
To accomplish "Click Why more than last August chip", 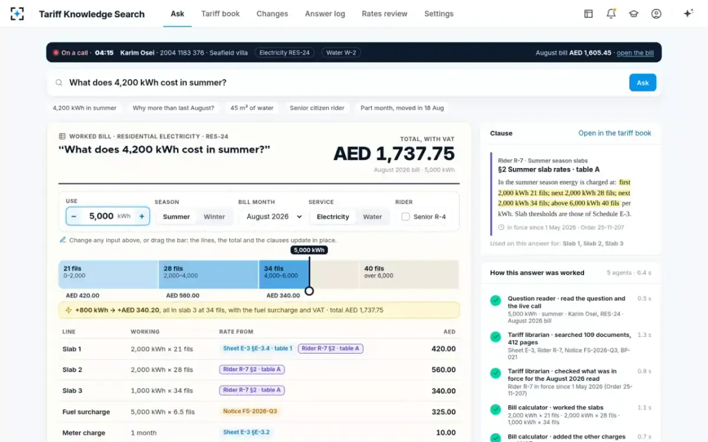I will pyautogui.click(x=173, y=108).
